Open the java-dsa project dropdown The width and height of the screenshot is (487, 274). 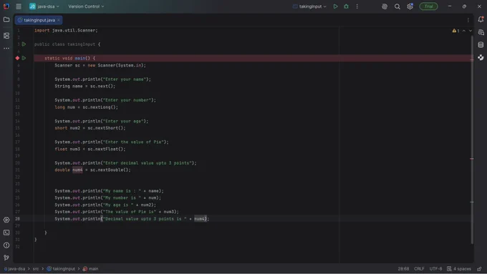(44, 6)
